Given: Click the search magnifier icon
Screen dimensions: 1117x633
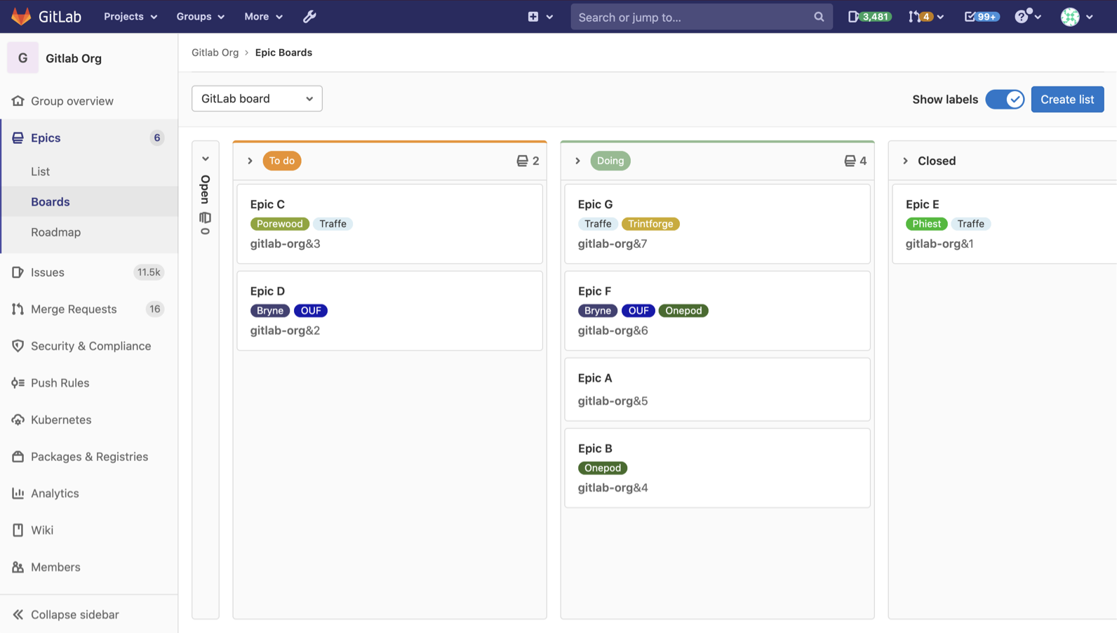Looking at the screenshot, I should tap(819, 17).
